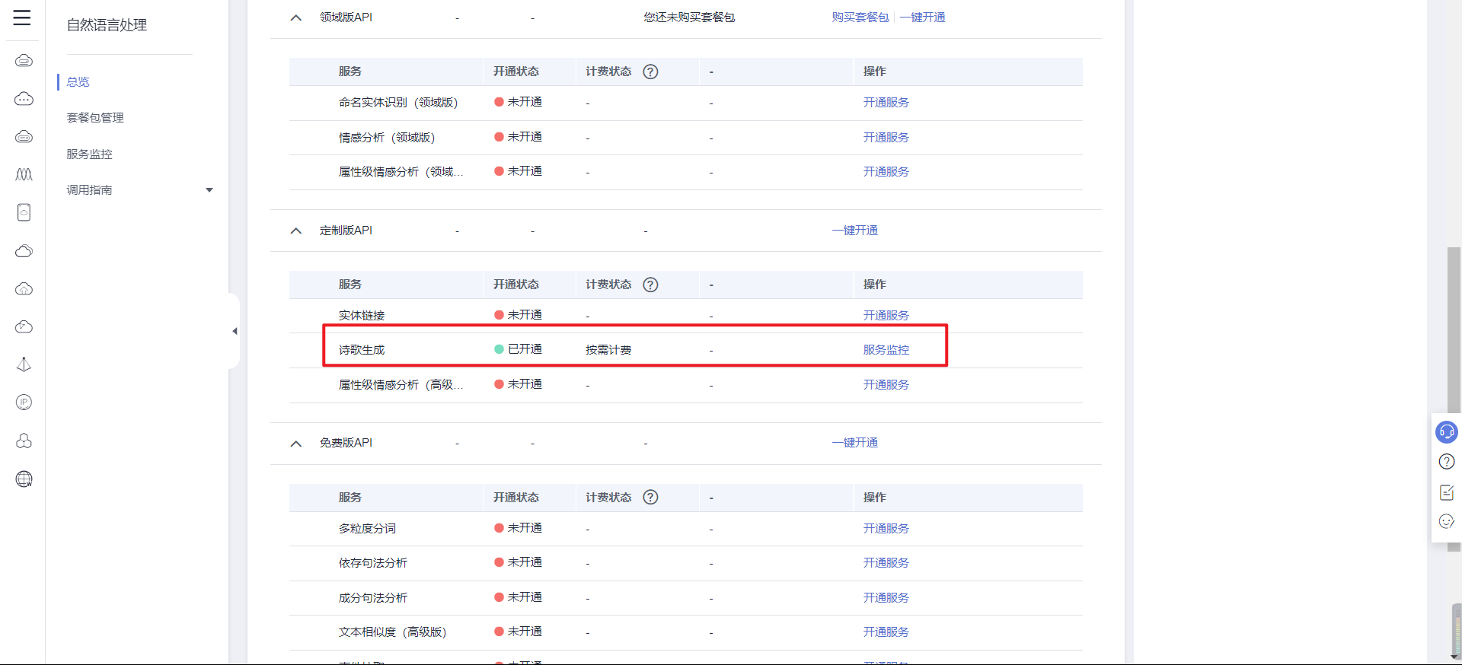Click 计费状态 help icon in 定制版API table
The width and height of the screenshot is (1462, 665).
click(650, 285)
